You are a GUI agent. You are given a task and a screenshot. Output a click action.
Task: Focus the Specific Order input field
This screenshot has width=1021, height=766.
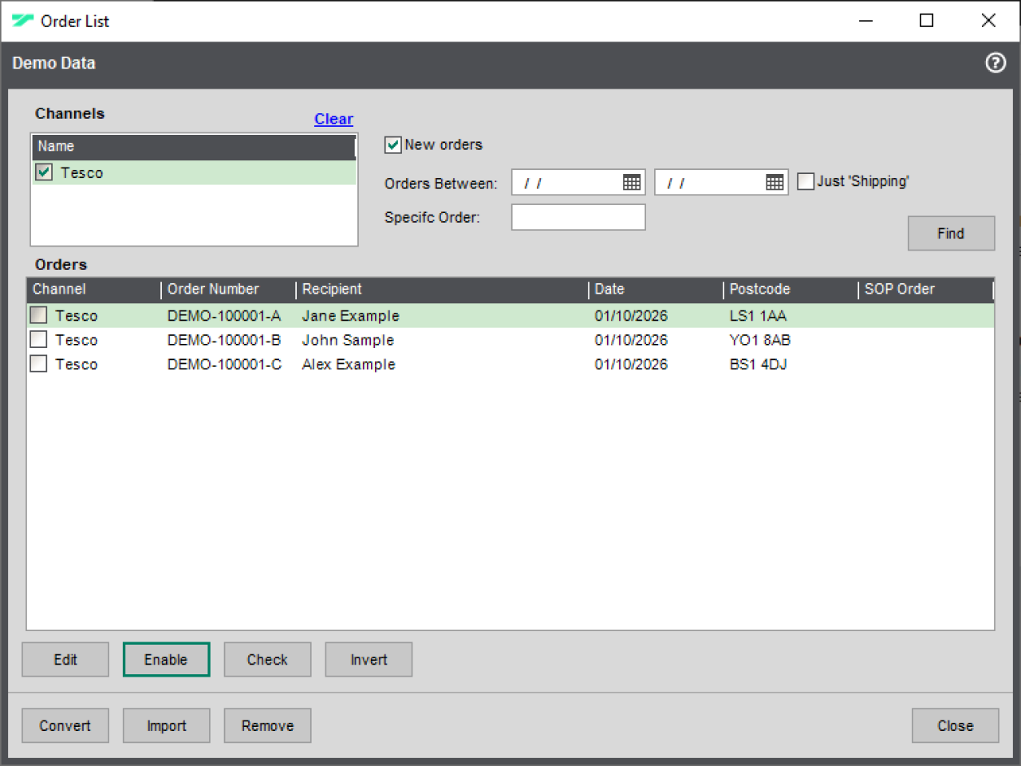point(578,217)
